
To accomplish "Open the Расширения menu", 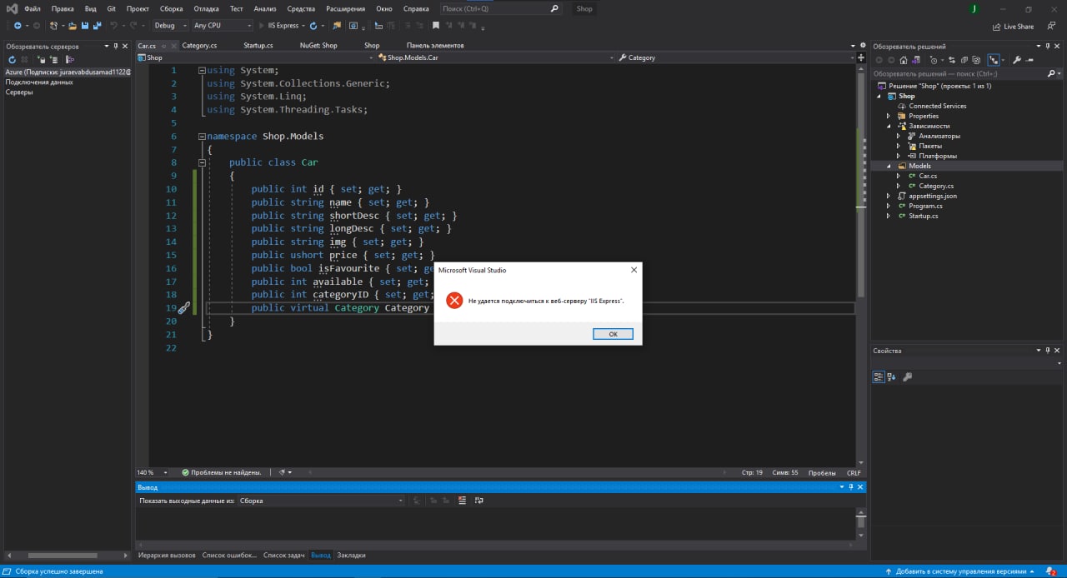I will pos(345,8).
